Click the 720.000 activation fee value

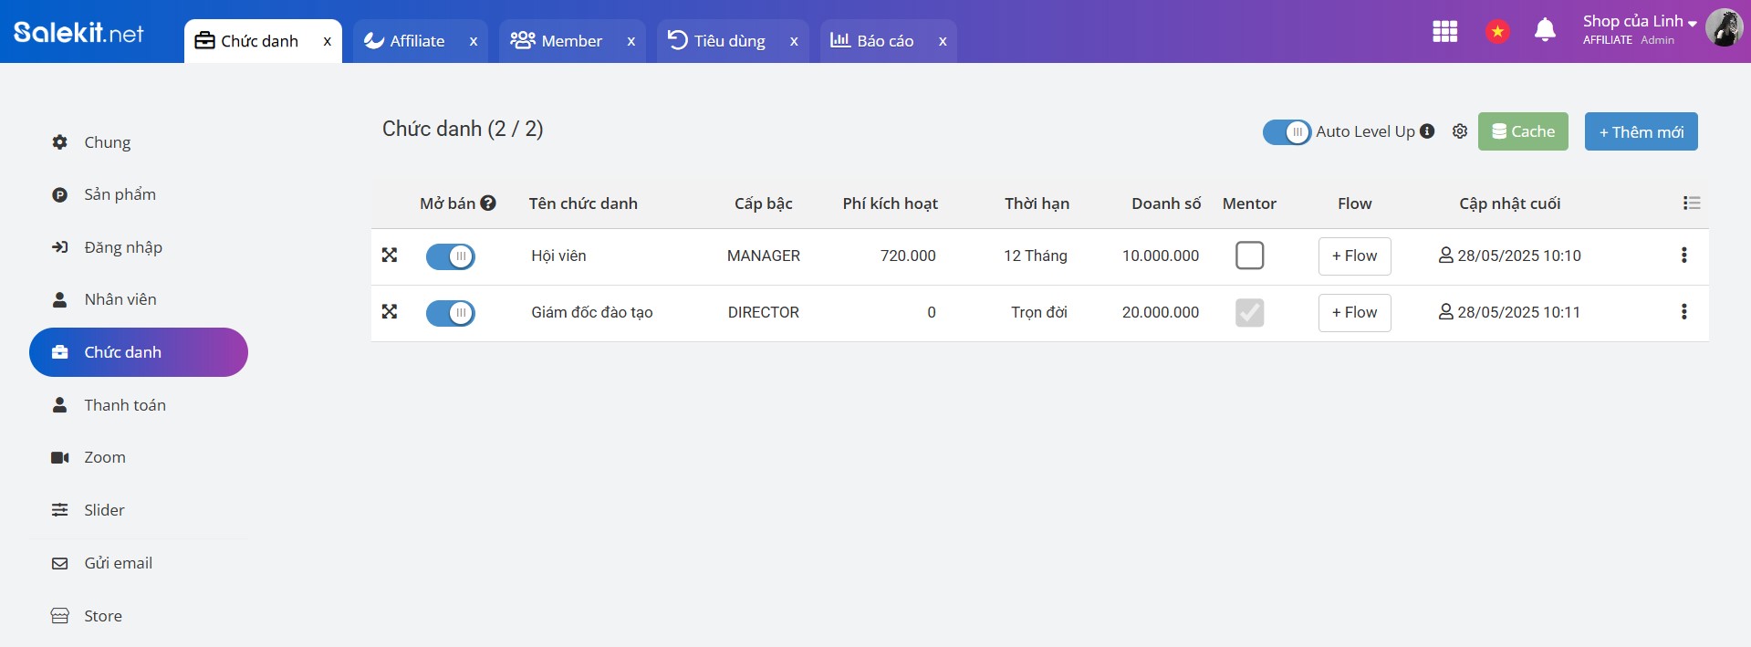click(908, 256)
